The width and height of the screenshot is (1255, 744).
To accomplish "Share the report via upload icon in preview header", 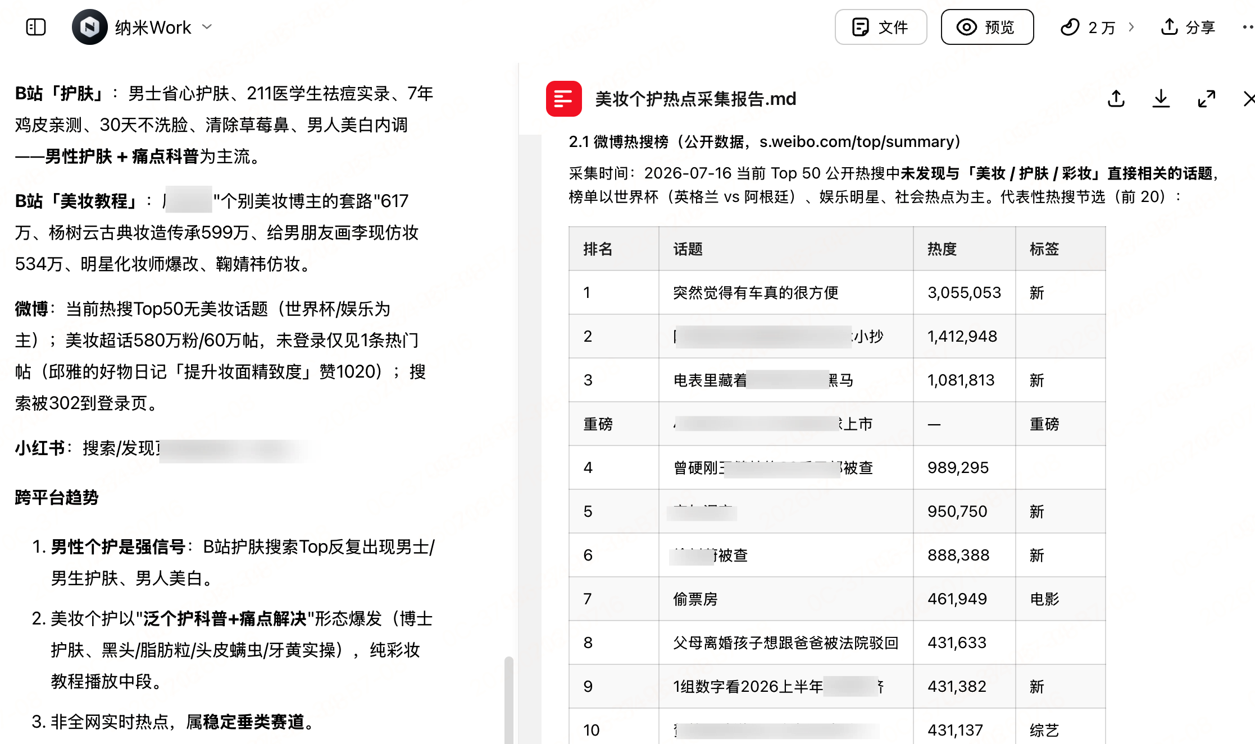I will (1116, 99).
